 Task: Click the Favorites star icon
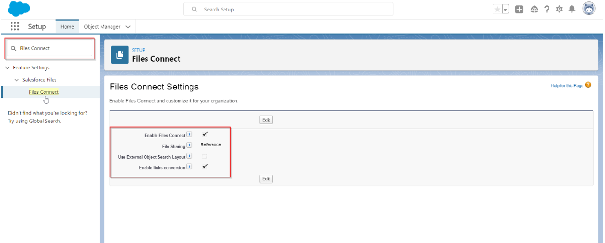coord(498,10)
